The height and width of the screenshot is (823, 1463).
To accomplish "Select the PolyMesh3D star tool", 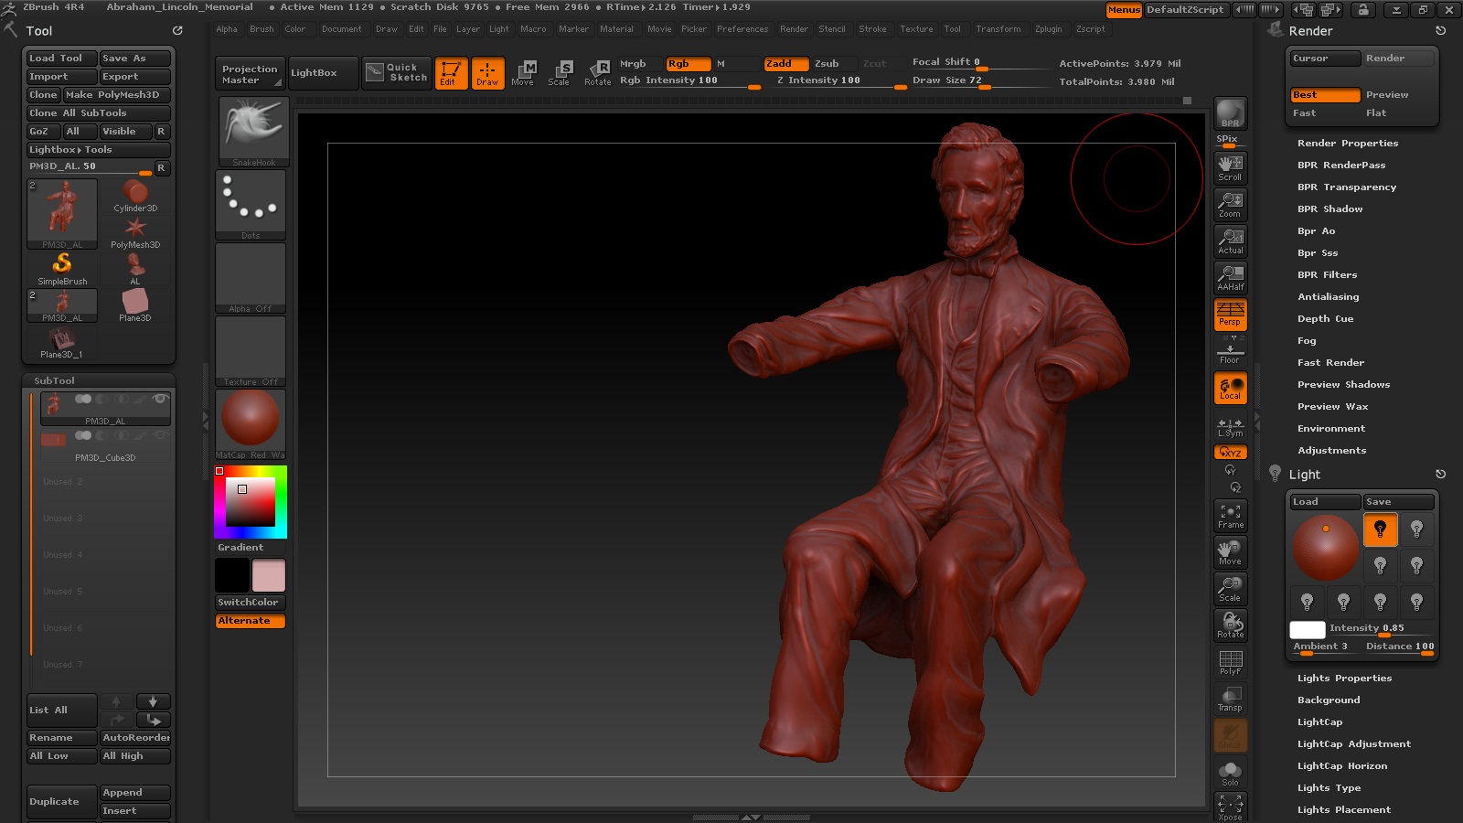I will [x=135, y=232].
